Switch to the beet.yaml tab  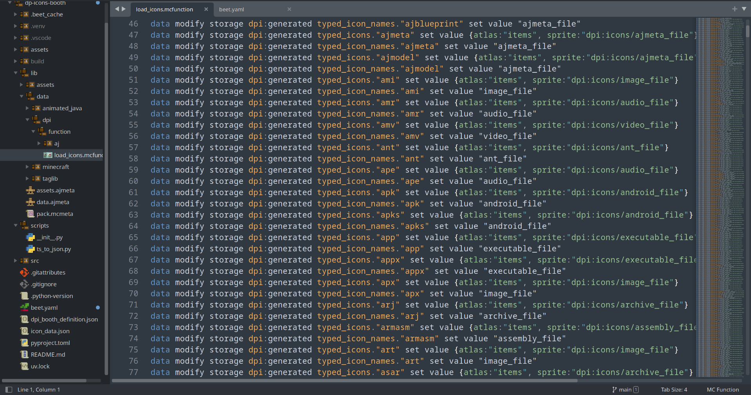point(232,9)
